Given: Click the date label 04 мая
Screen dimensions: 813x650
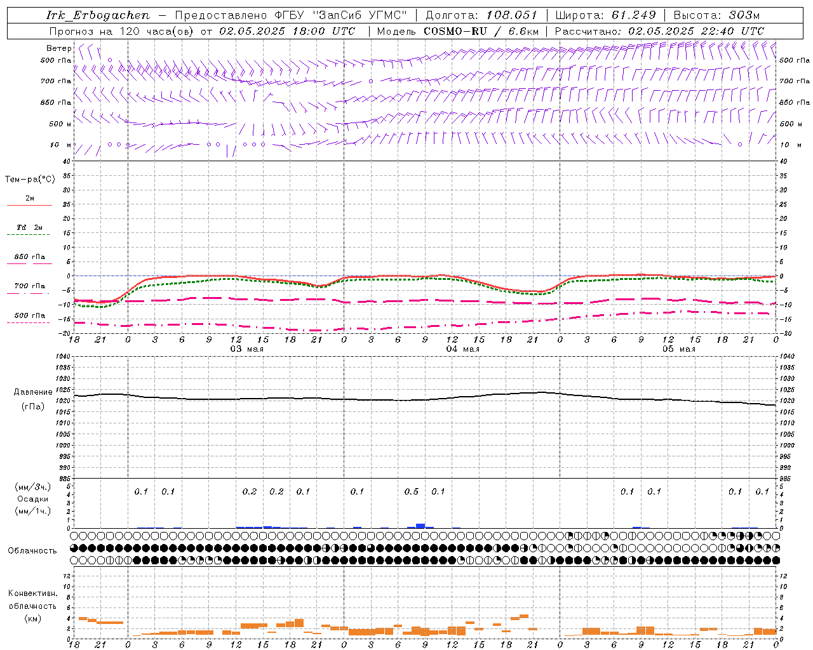Looking at the screenshot, I should 462,349.
